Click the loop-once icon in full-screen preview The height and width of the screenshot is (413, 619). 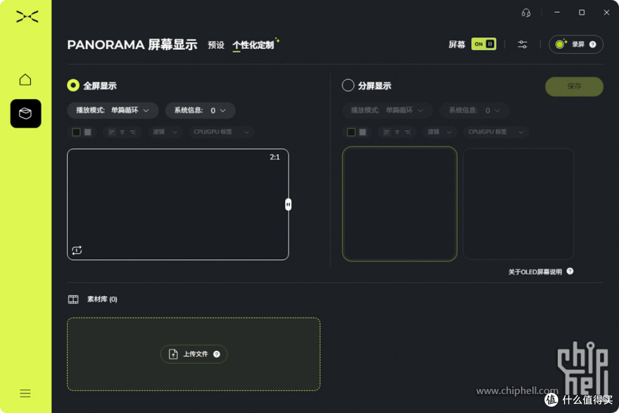coord(77,250)
